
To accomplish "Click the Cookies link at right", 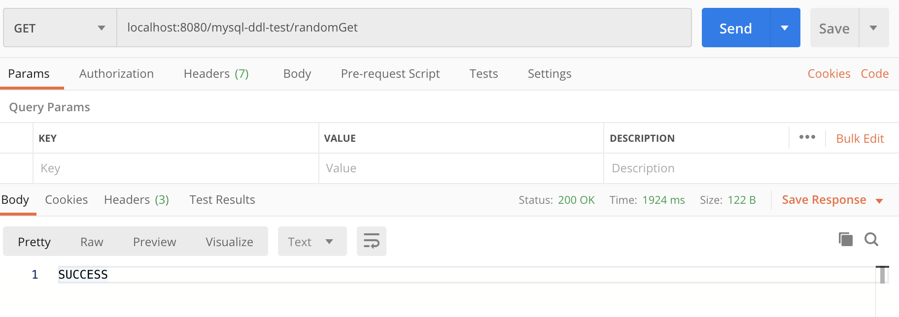I will point(829,74).
